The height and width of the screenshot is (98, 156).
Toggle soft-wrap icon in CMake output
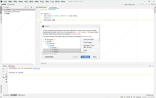(x=6, y=74)
